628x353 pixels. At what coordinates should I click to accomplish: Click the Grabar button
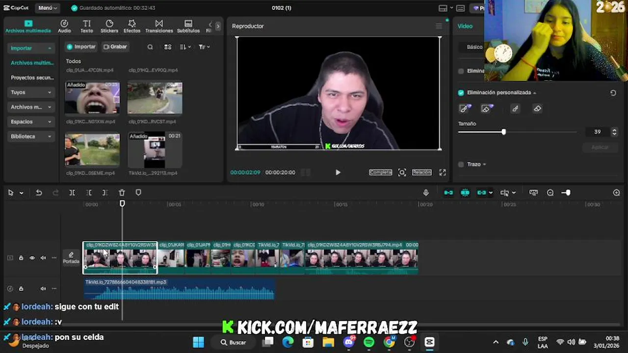[115, 47]
